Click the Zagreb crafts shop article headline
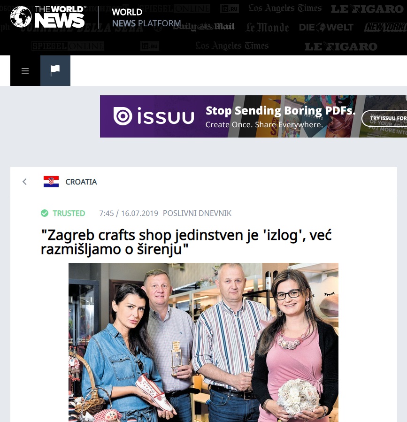Screen dimensions: 407x422 (186, 242)
